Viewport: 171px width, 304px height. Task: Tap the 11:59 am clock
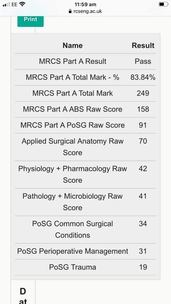[x=85, y=4]
